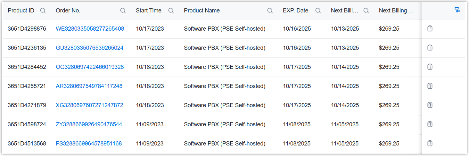Open order link FS3288669964578951168
Viewport: 469px width, 156px height.
(89, 144)
